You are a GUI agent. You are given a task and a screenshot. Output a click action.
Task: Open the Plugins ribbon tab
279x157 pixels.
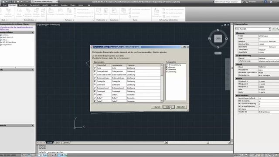(x=73, y=5)
